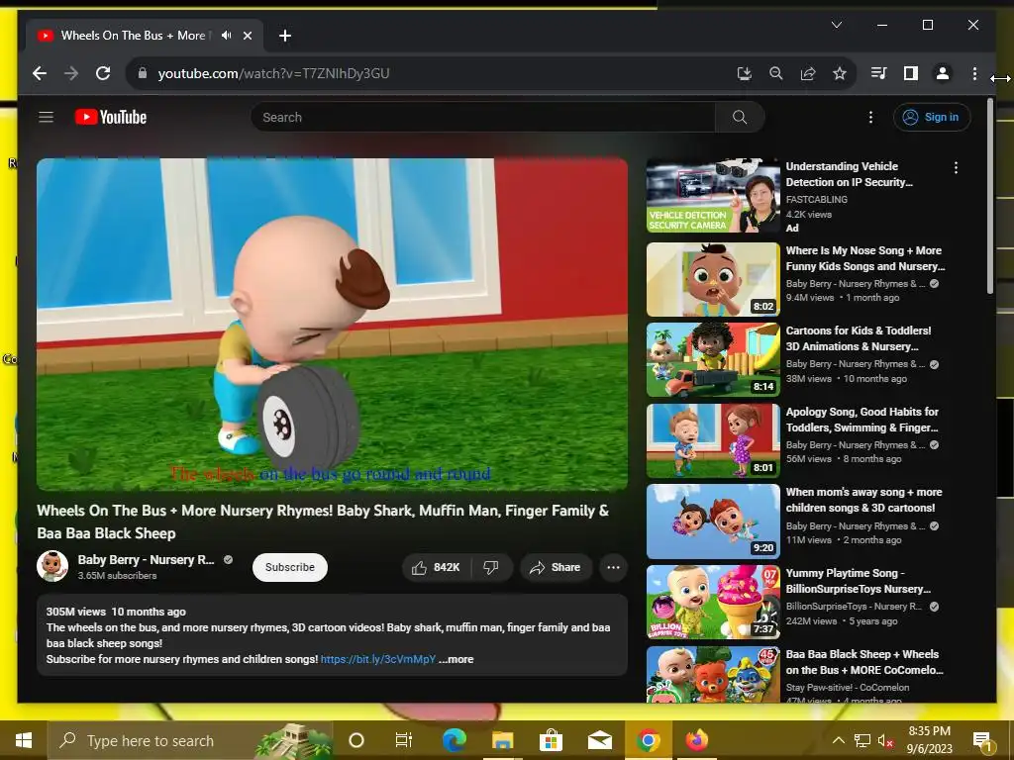Open the zoom magnifier icon in address bar
Screen dimensions: 1014x760
point(776,73)
